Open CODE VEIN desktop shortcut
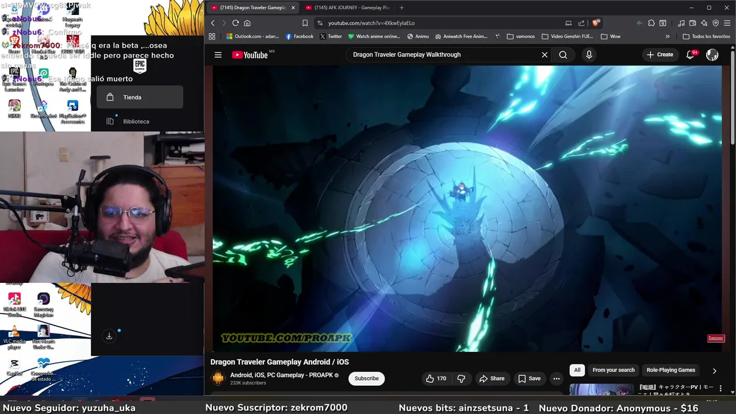 [x=72, y=45]
